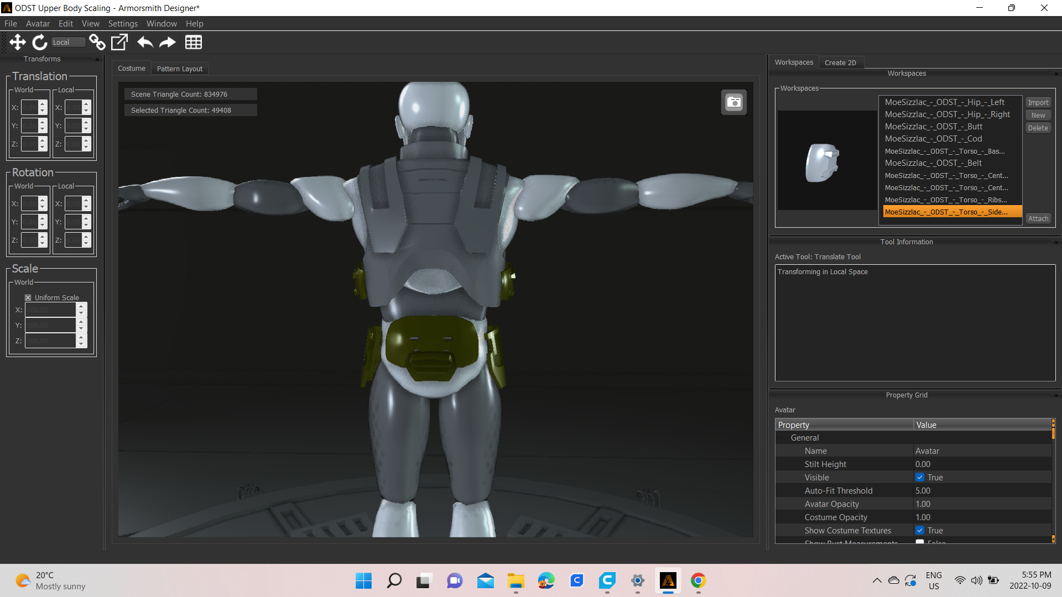This screenshot has height=597, width=1062.
Task: Select the Translate (move) tool icon
Action: pos(18,42)
